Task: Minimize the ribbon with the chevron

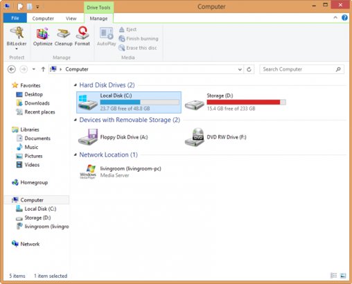Action: [335, 18]
